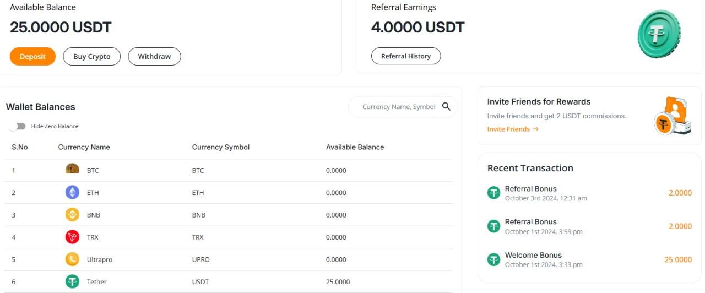The height and width of the screenshot is (293, 705).
Task: Click the Currency Symbol column header
Action: [x=221, y=147]
